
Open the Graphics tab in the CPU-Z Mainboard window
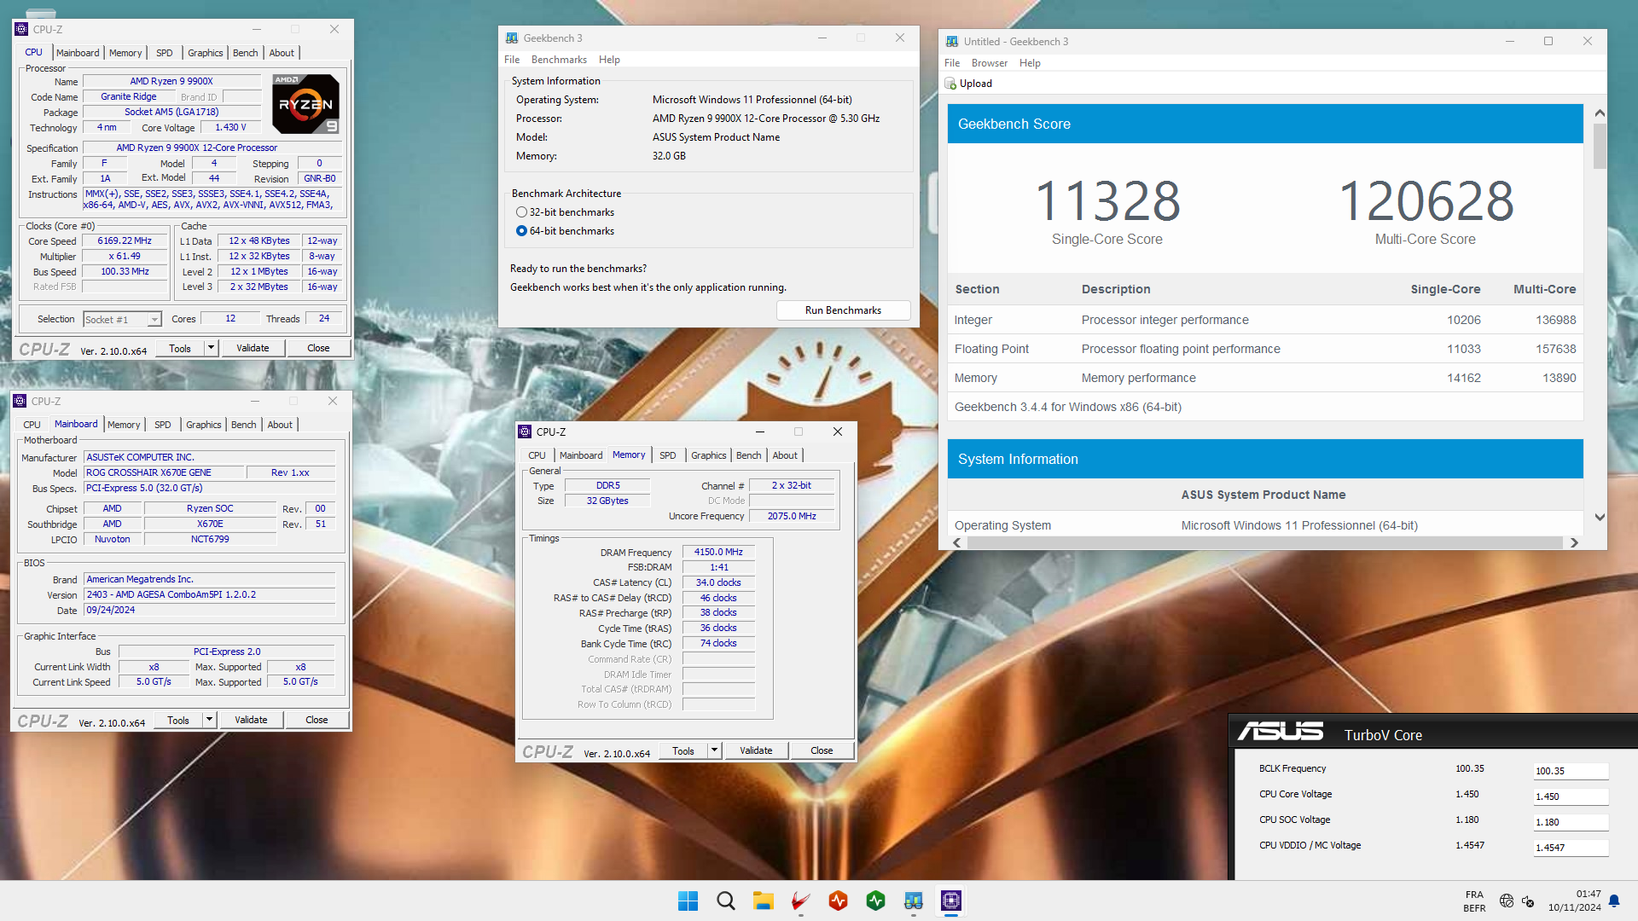tap(204, 425)
